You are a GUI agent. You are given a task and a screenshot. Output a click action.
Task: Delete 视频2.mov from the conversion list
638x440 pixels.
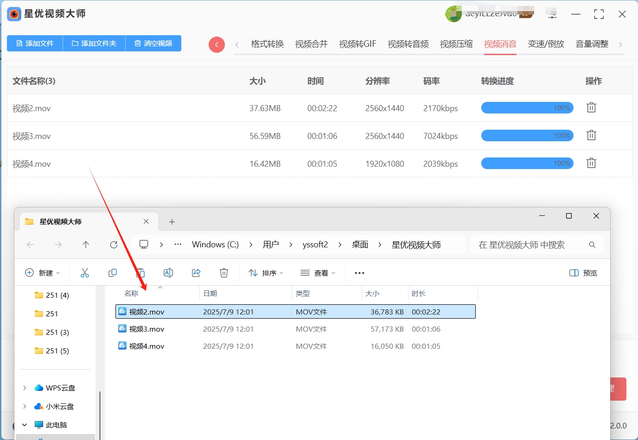pyautogui.click(x=591, y=107)
